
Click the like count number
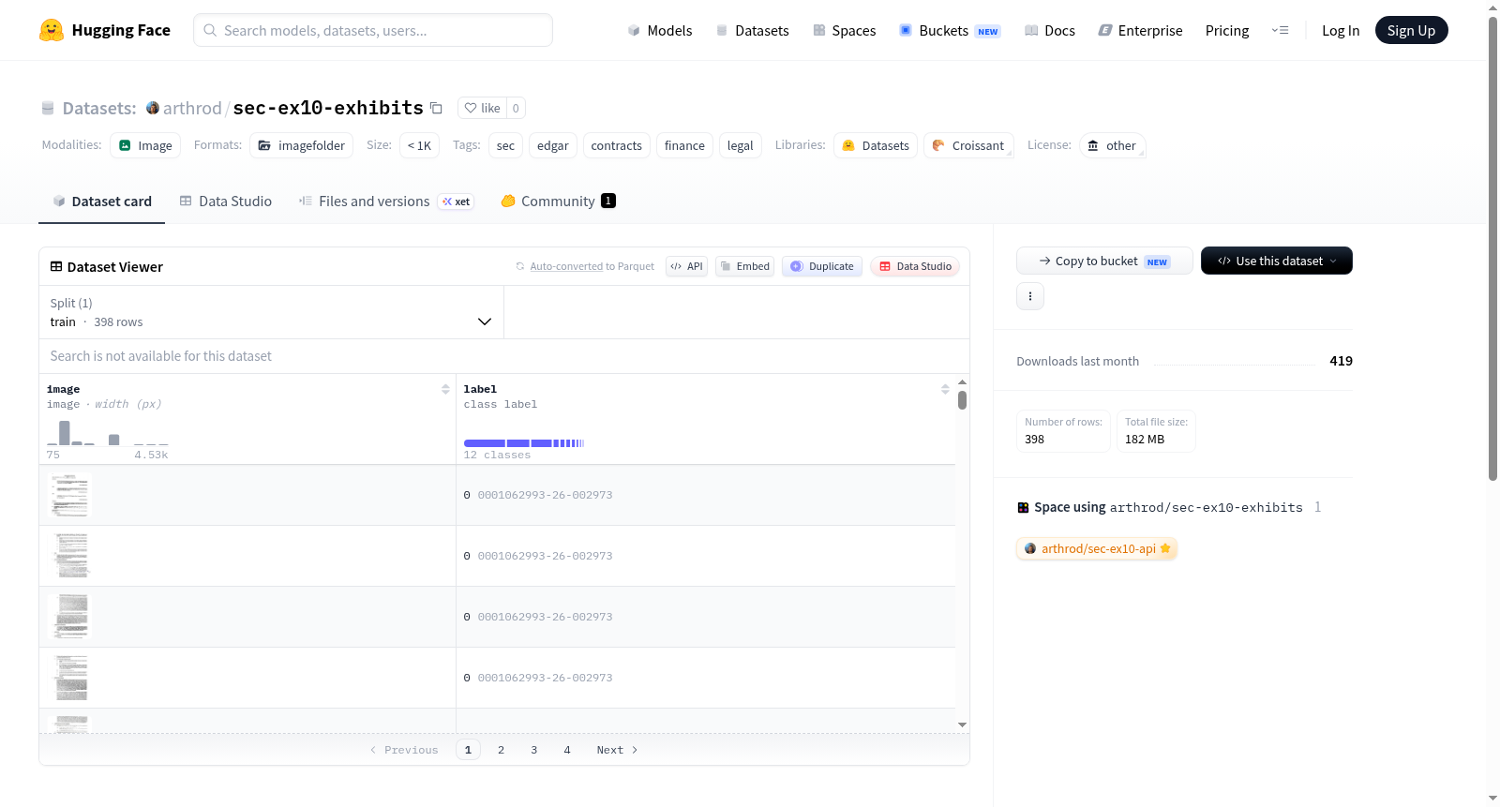point(516,108)
